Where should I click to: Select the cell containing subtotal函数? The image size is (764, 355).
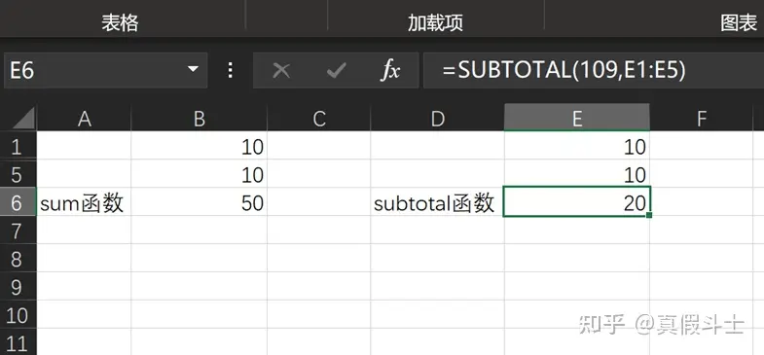pos(437,202)
